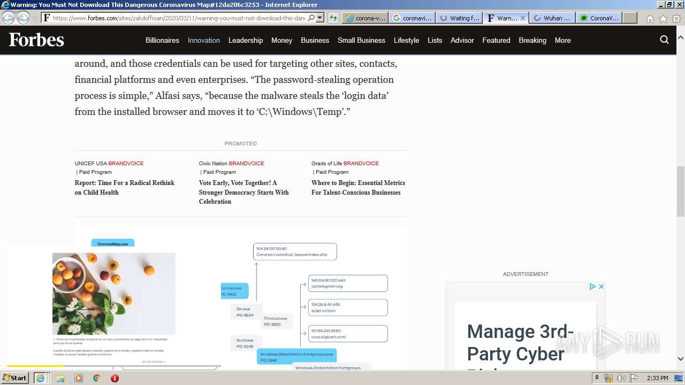Click the page scroll up arrow
Image resolution: width=685 pixels, height=385 pixels.
point(680,38)
